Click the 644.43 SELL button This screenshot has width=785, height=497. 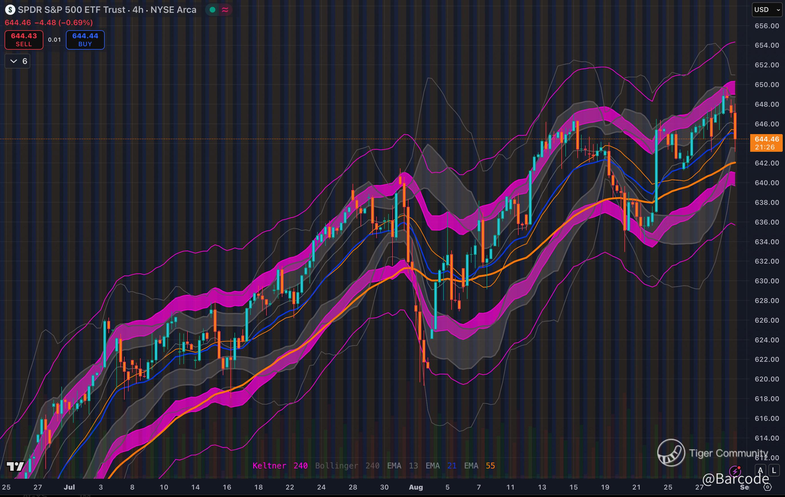24,40
